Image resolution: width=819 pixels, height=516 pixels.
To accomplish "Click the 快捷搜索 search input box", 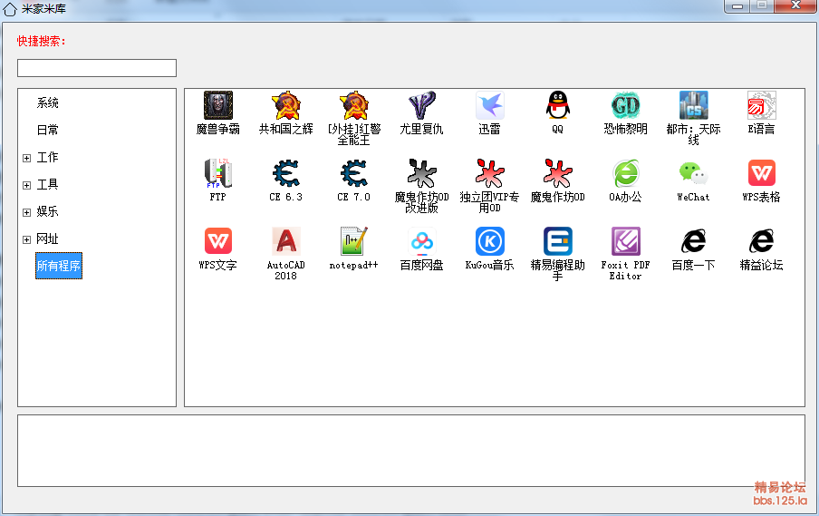I will click(x=97, y=68).
